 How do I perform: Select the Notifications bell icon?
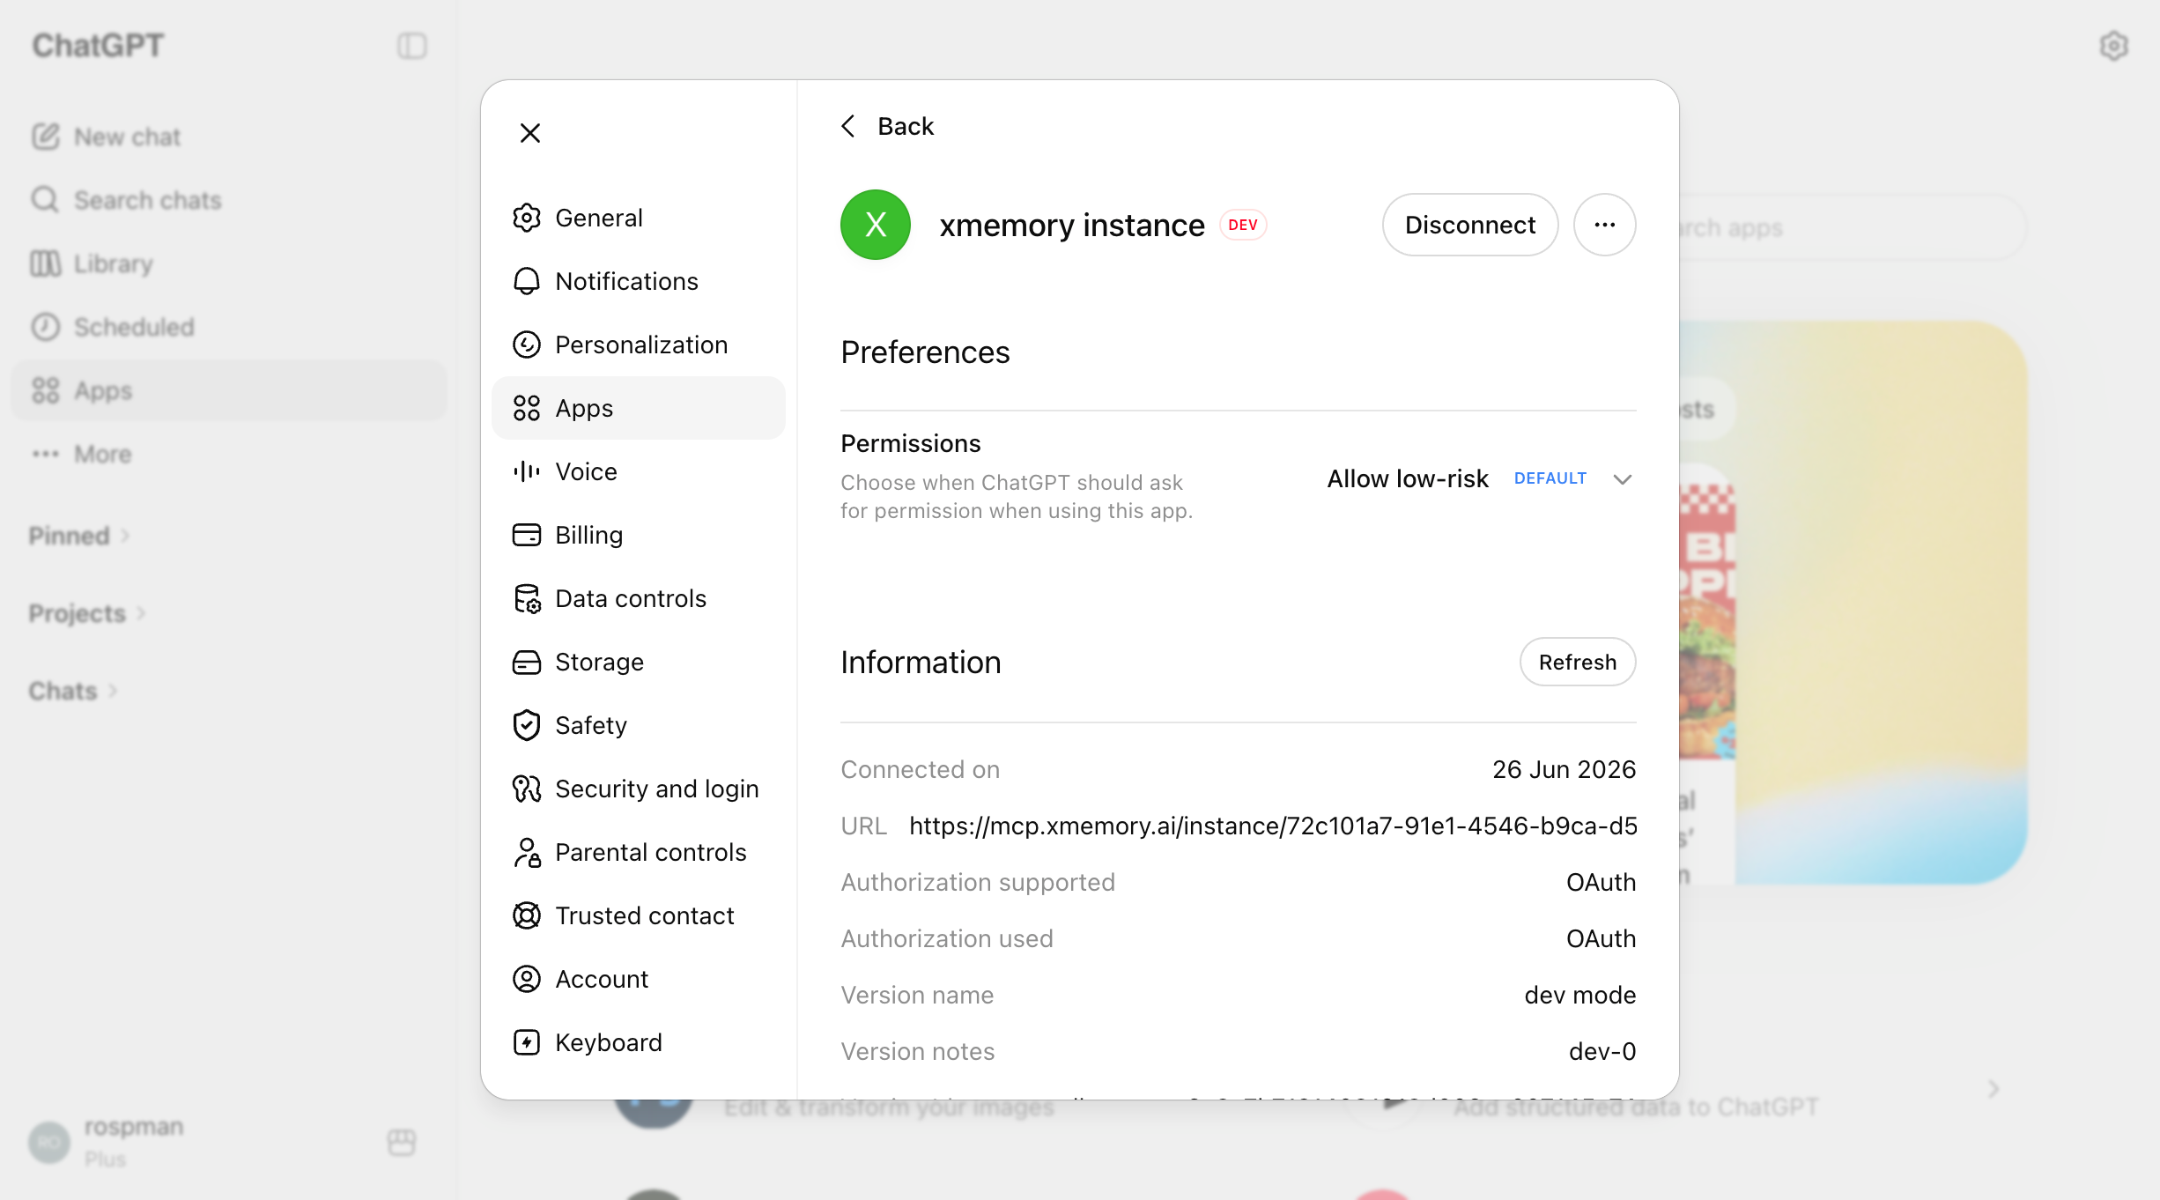click(x=527, y=281)
